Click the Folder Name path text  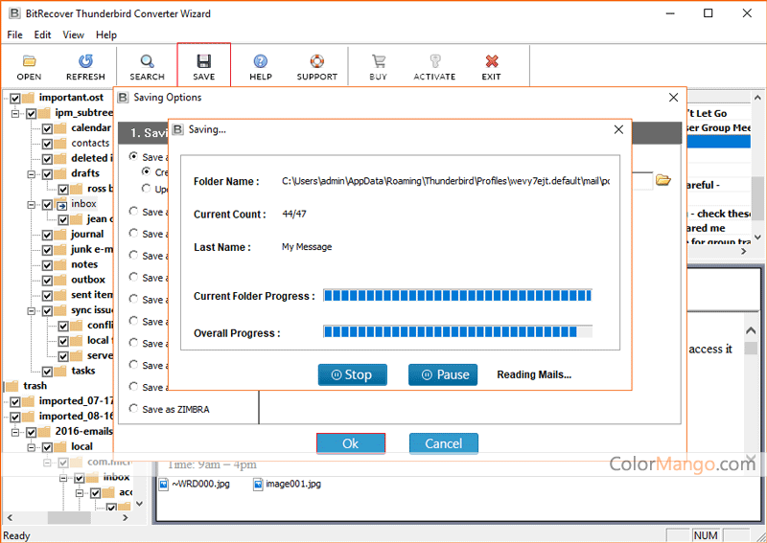pos(446,181)
